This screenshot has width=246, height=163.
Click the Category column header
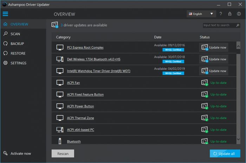63,37
